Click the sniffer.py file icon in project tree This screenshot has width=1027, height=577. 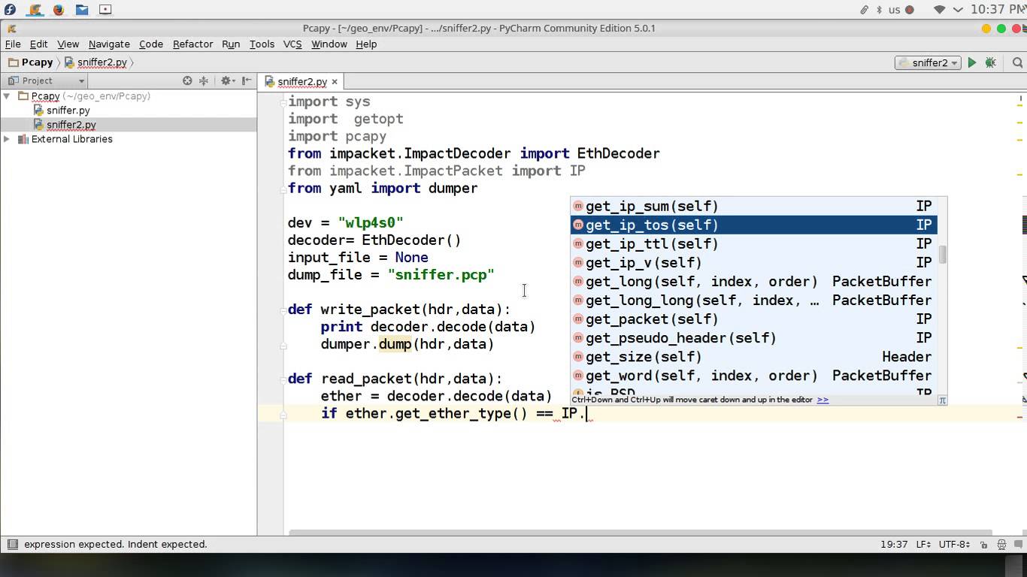coord(39,110)
